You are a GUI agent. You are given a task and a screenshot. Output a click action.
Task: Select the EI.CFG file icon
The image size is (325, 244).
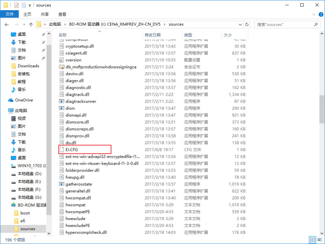(x=62, y=150)
